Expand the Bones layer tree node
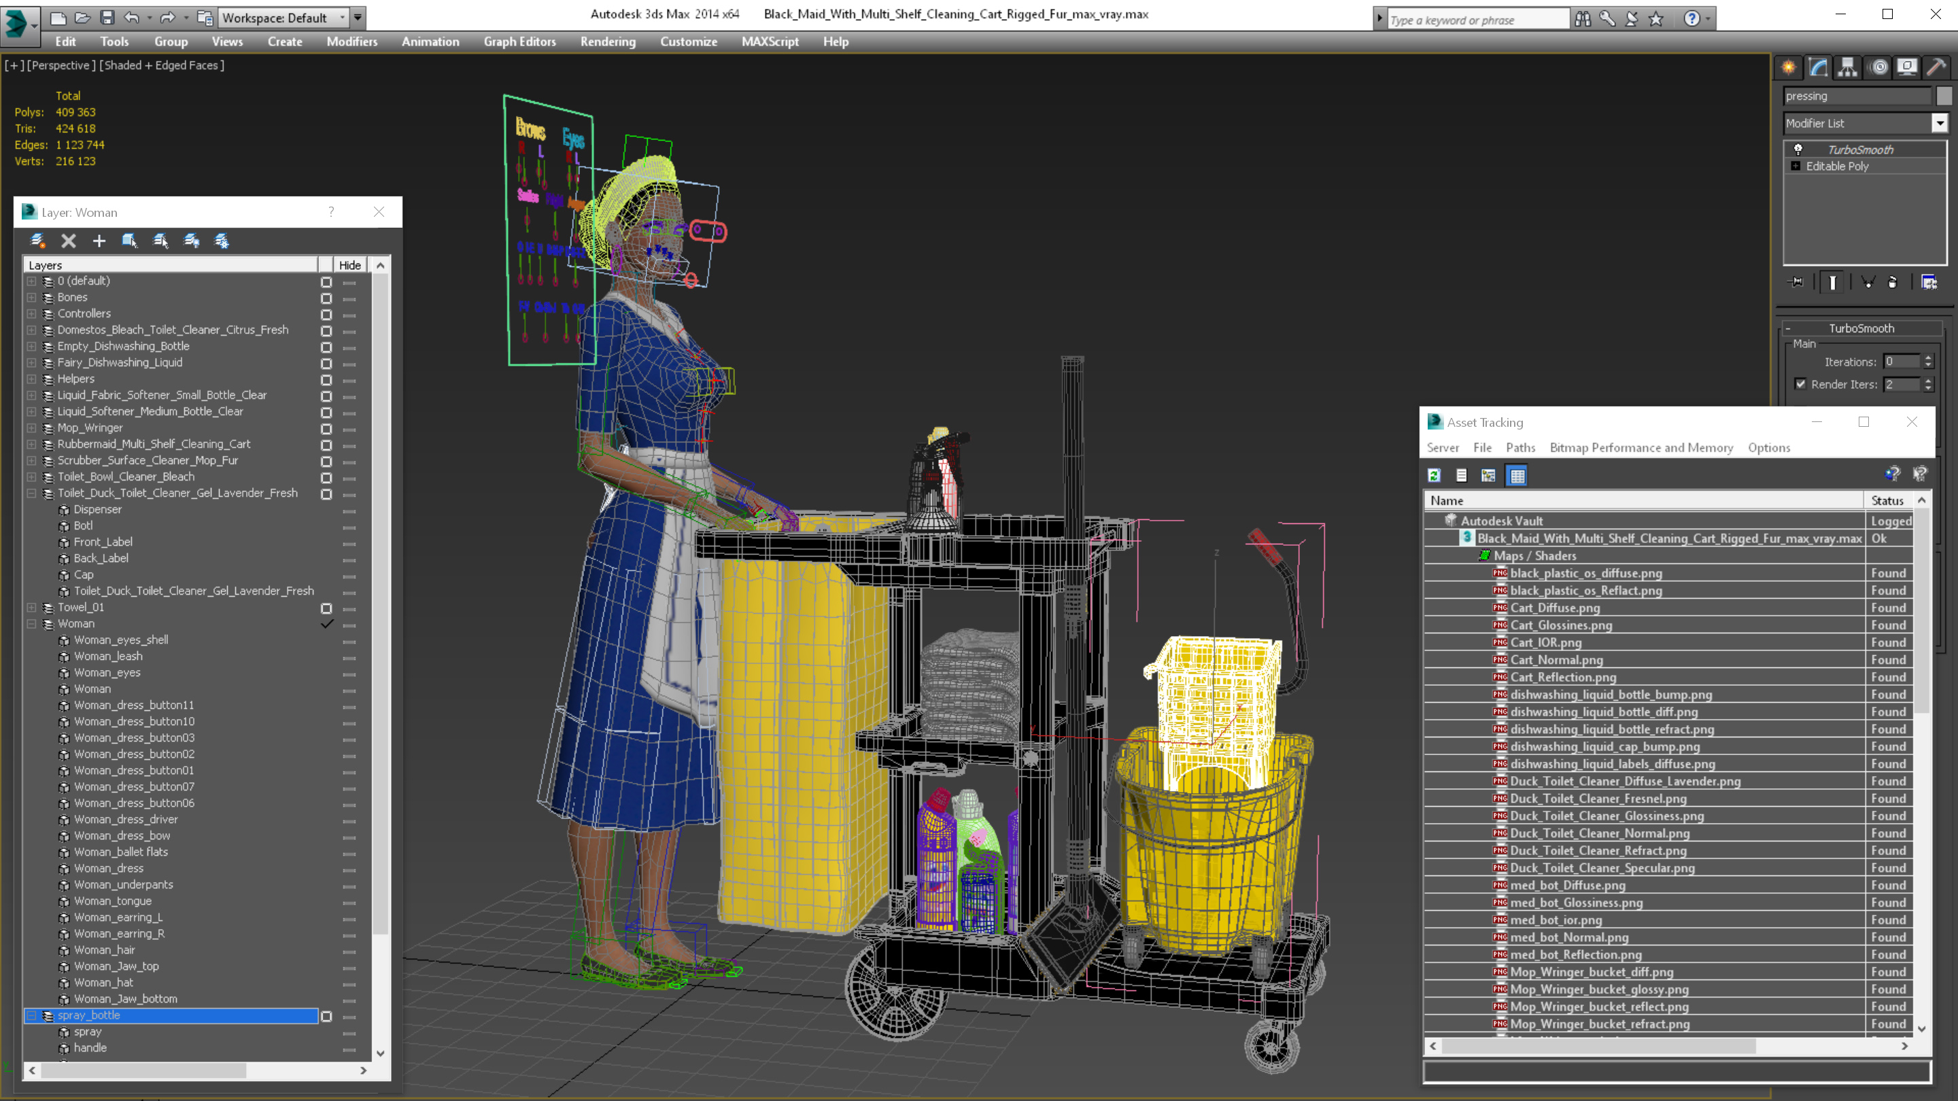Image resolution: width=1958 pixels, height=1101 pixels. (32, 297)
